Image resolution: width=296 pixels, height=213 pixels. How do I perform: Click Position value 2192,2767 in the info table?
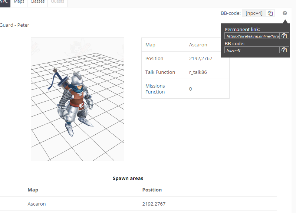200,59
